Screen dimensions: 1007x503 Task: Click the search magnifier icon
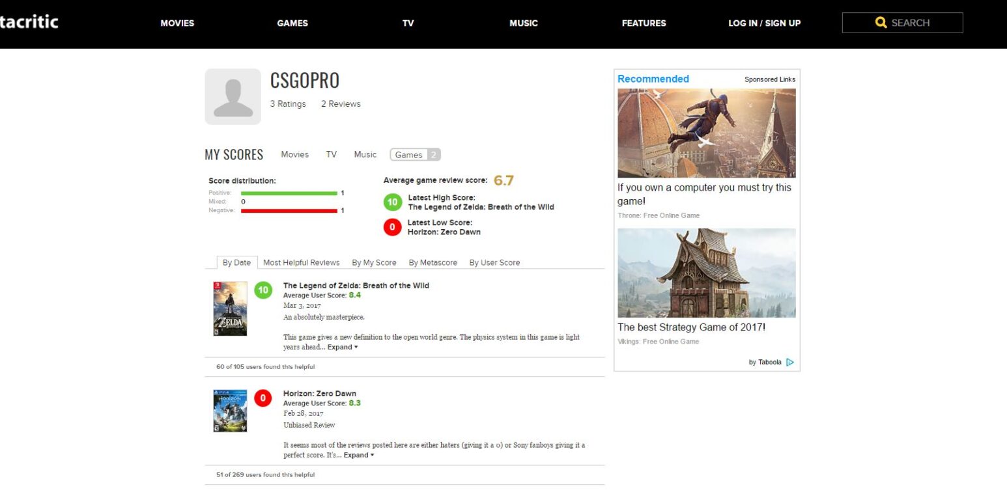pyautogui.click(x=881, y=23)
